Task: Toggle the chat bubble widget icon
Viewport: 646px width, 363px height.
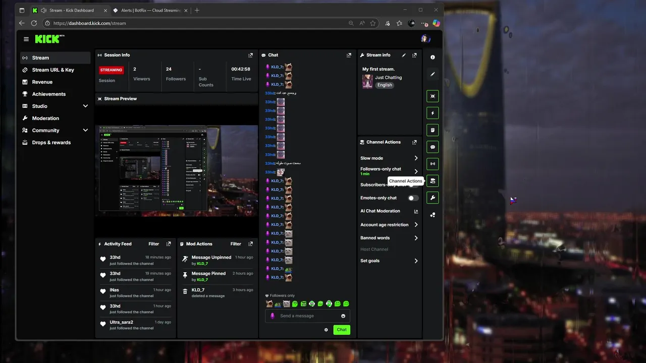Action: 433,147
